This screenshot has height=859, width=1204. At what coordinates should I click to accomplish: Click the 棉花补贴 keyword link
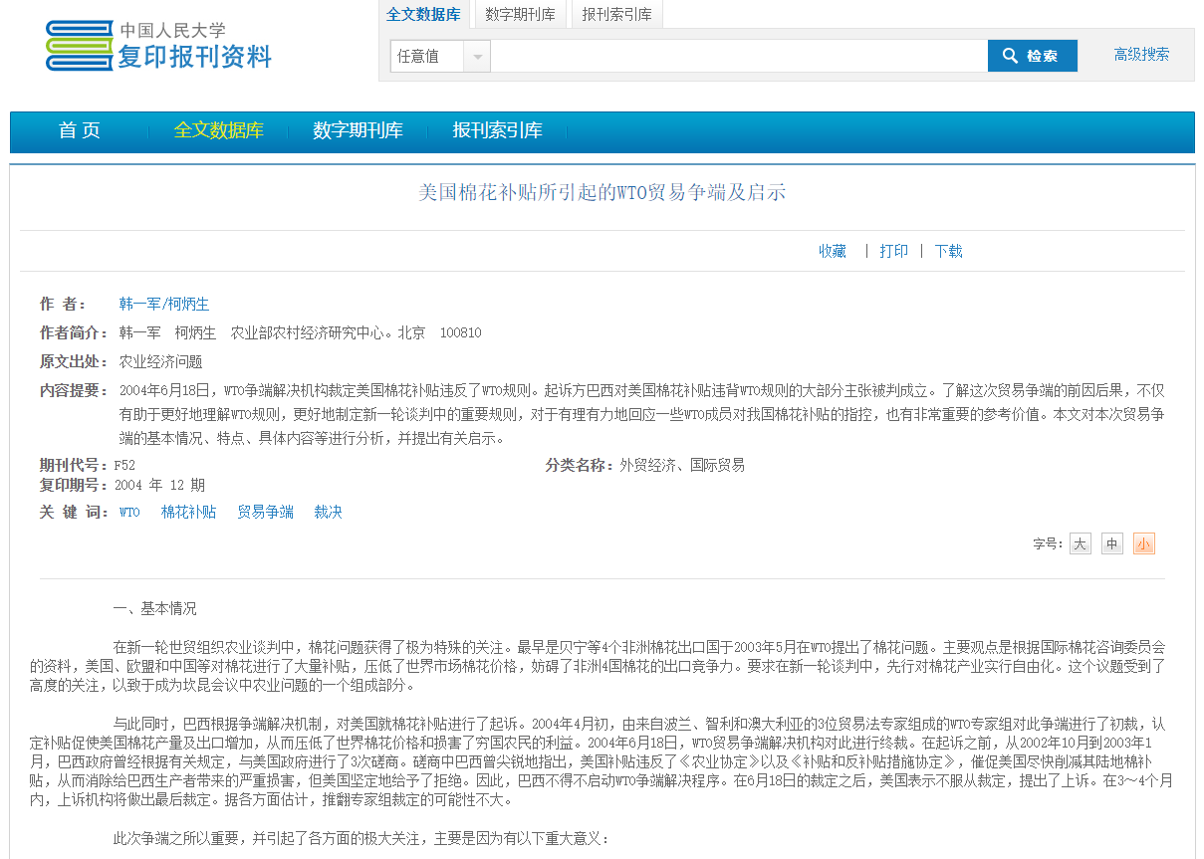[188, 512]
